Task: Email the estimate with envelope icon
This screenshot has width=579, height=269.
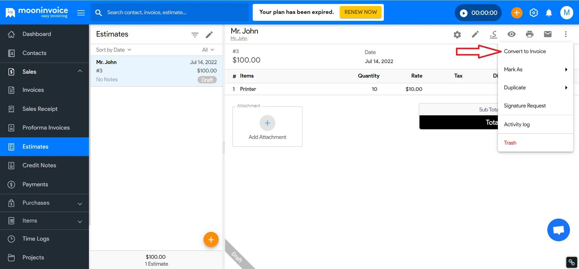Action: tap(548, 34)
